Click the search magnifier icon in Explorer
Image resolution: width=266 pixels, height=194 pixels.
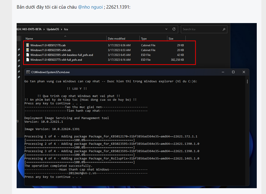pyautogui.click(x=224, y=29)
